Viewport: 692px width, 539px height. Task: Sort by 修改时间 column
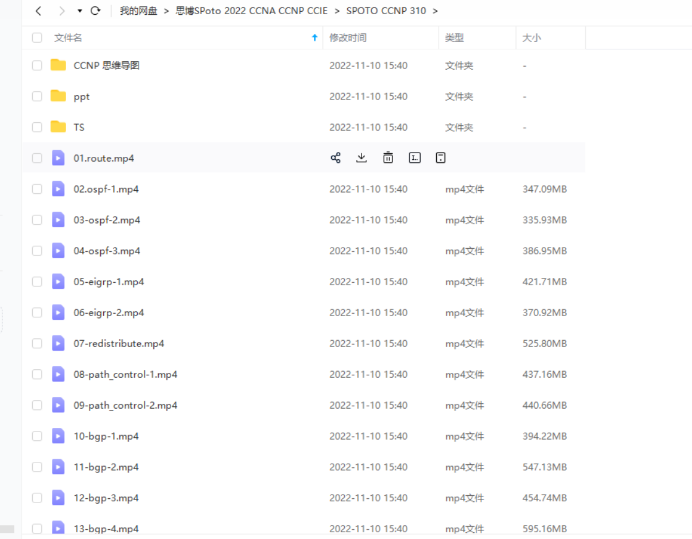[x=348, y=38]
